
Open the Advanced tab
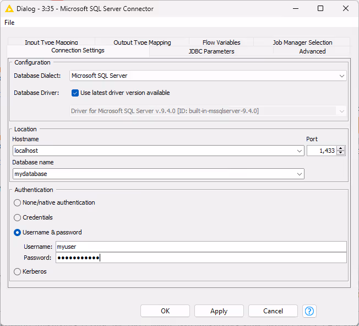pos(312,51)
